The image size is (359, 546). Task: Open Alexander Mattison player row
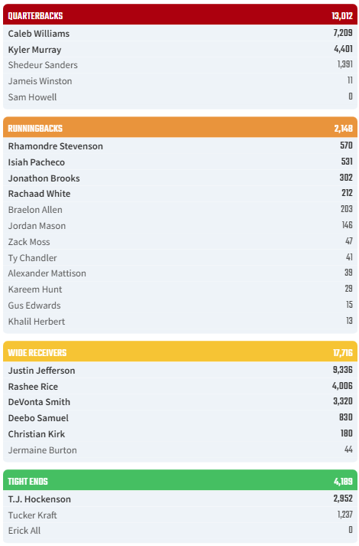(x=179, y=273)
